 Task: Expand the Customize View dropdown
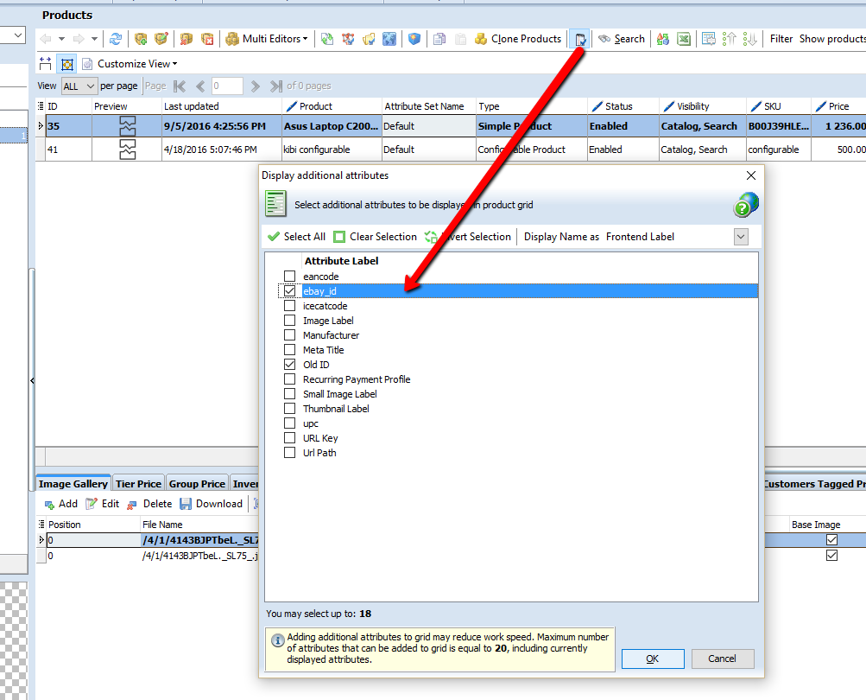(130, 64)
